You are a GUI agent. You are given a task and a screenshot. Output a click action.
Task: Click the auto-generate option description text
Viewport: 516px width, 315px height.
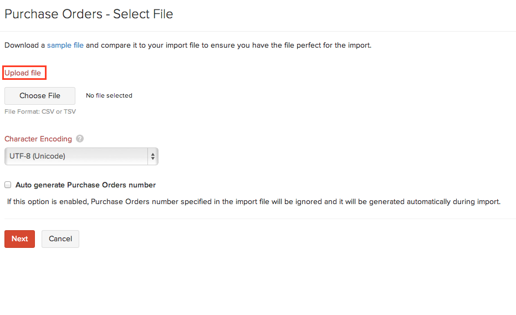[253, 201]
